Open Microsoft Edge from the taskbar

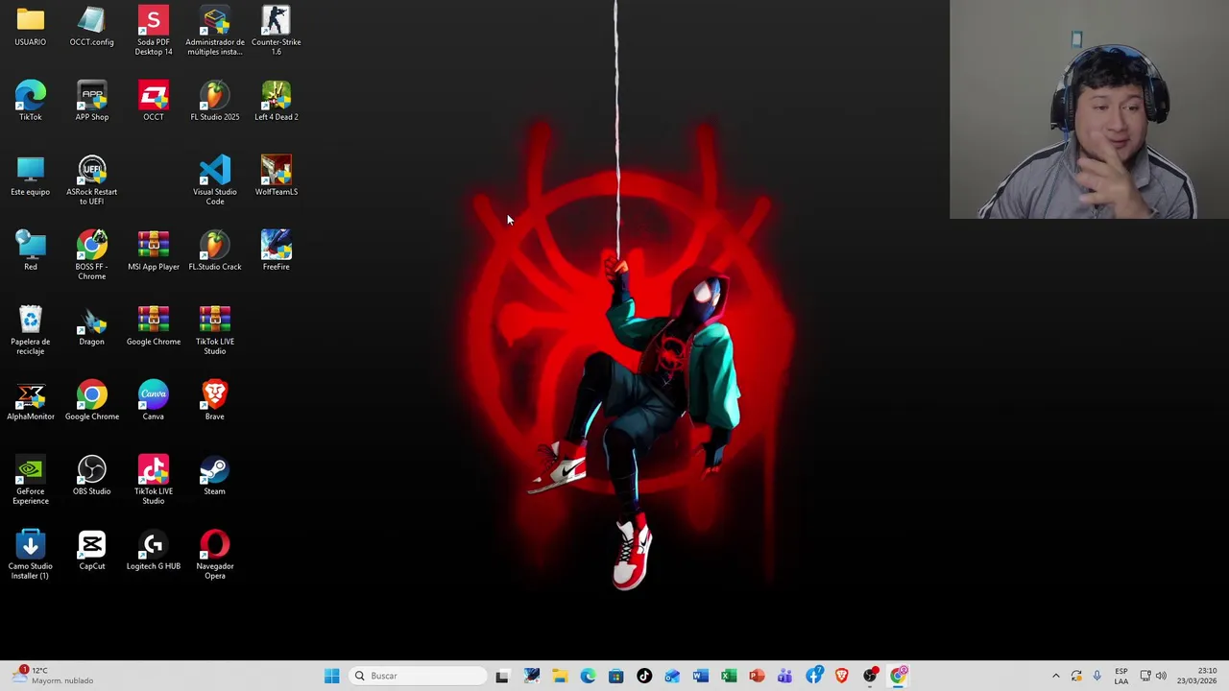pyautogui.click(x=588, y=676)
